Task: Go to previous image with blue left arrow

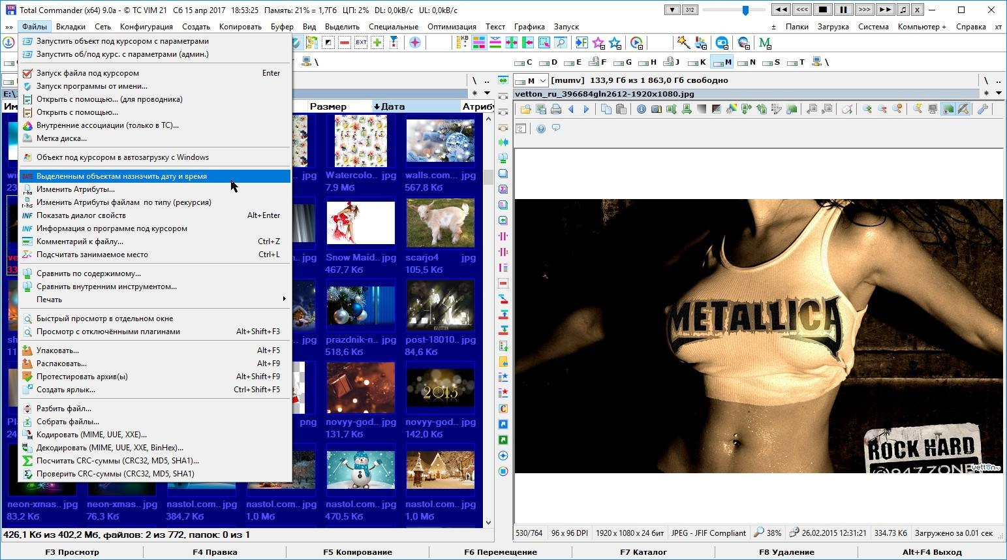Action: 571,109
